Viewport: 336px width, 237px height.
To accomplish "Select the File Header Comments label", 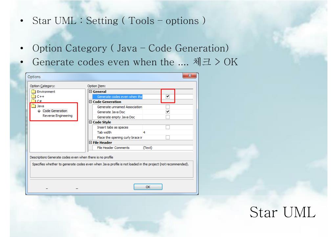I will [x=113, y=148].
